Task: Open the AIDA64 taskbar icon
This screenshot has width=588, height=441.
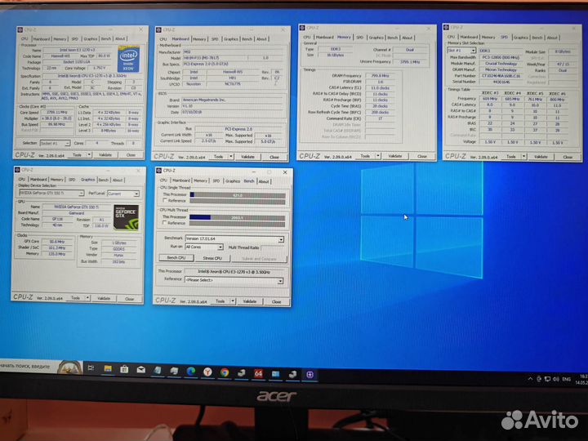Action: coord(258,373)
